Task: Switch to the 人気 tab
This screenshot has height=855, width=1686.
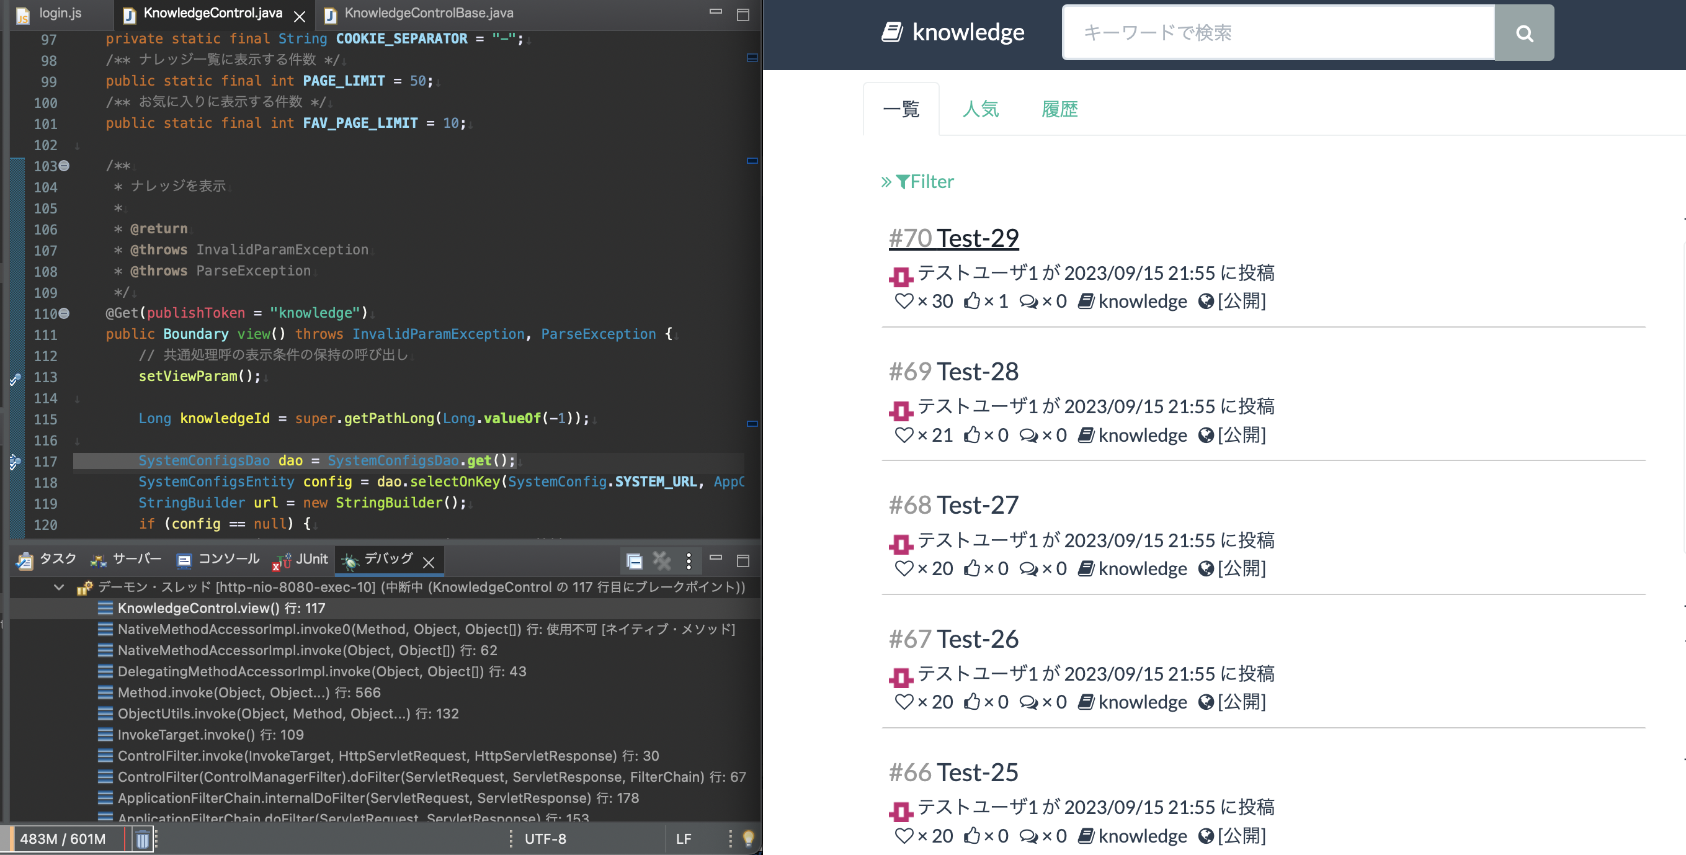Action: click(x=981, y=109)
